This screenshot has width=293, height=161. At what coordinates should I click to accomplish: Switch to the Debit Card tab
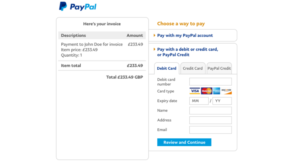click(x=167, y=68)
